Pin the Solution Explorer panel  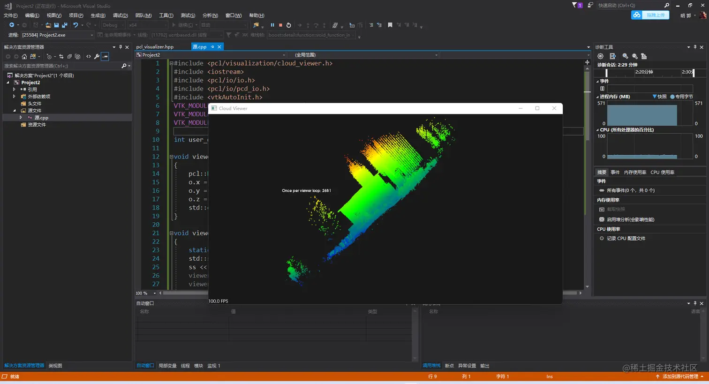click(121, 47)
